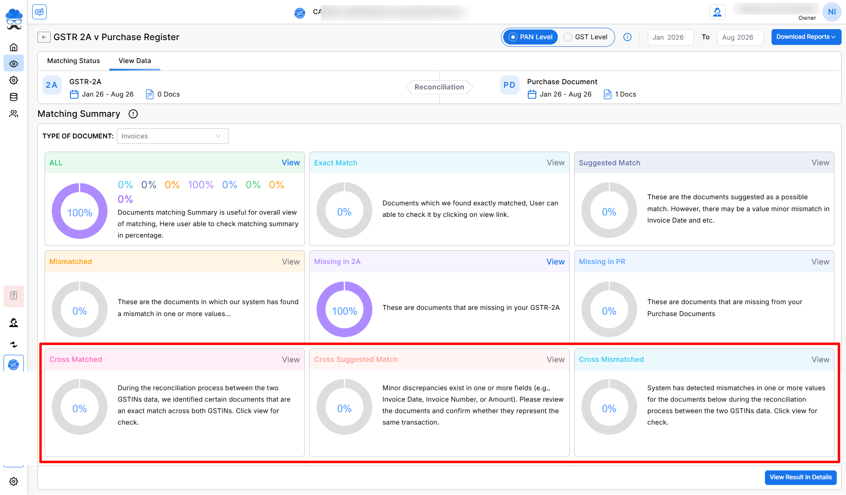
Task: Click GSTR-2A calendar icon
Action: click(x=74, y=94)
